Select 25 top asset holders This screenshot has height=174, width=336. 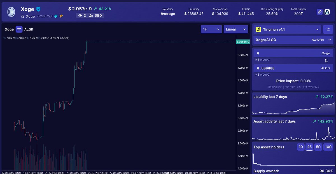[x=309, y=147]
